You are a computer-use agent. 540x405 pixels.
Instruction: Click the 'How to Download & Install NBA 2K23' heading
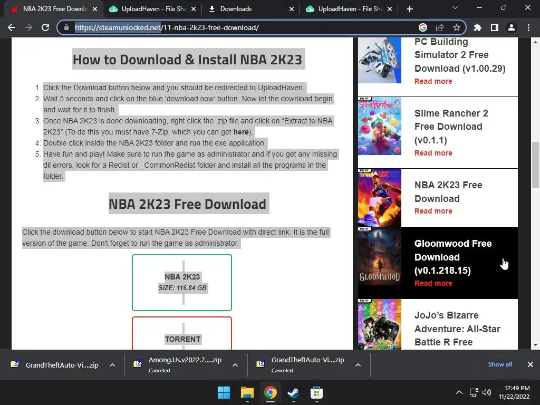coord(187,60)
